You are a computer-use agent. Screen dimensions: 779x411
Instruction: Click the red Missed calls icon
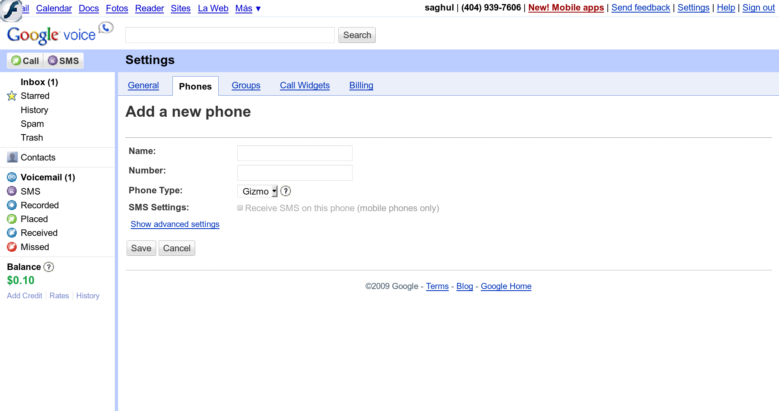(x=12, y=247)
